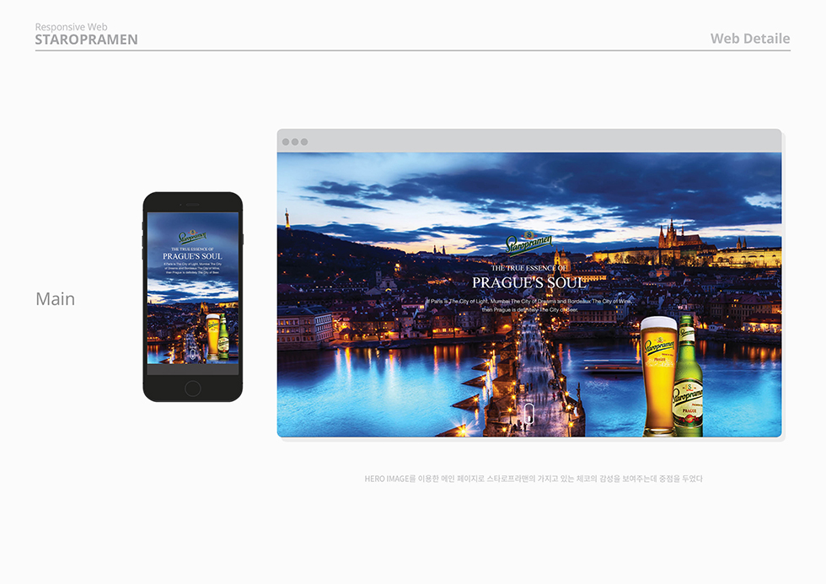Click the scroll-down mouse icon on desktop hero

(x=528, y=413)
